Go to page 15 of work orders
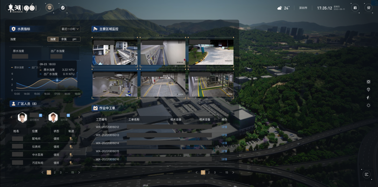 226,172
